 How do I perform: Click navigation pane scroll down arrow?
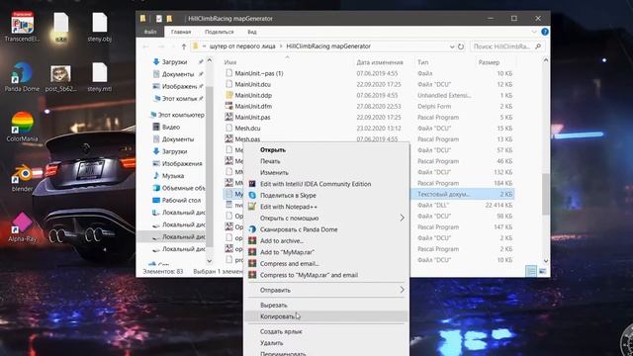coord(209,260)
